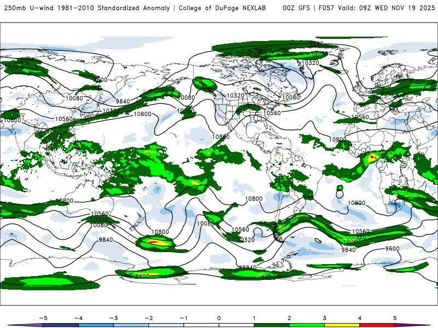
Task: Click the "250mb U-wind 1981-2010 Standardized Anomaly" title
Action: click(x=87, y=8)
